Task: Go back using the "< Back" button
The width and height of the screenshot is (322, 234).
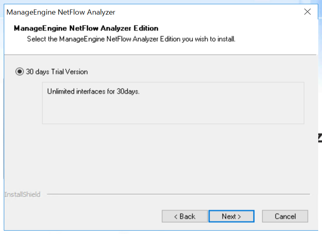Action: tap(185, 216)
